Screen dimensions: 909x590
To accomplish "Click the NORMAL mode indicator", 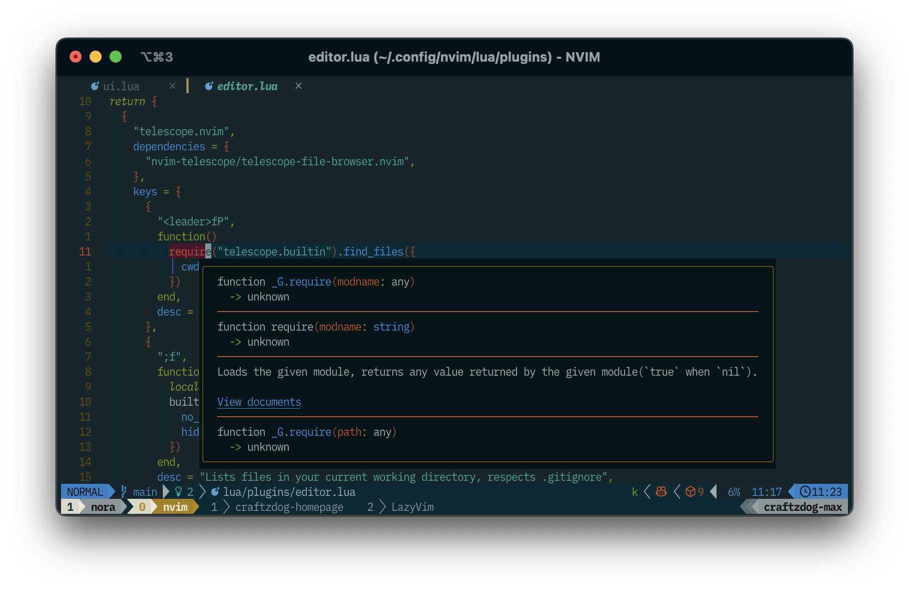I will point(84,492).
